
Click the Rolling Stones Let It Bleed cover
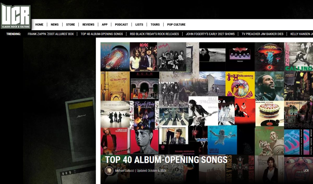(269, 113)
